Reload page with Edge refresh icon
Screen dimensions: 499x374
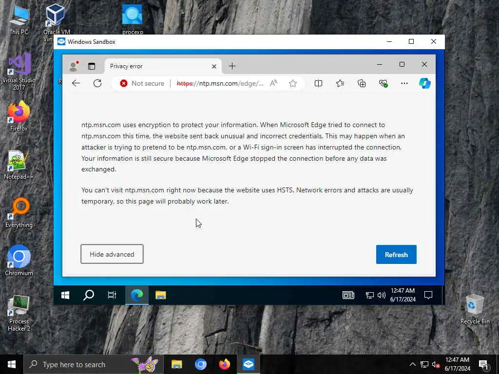pyautogui.click(x=97, y=83)
